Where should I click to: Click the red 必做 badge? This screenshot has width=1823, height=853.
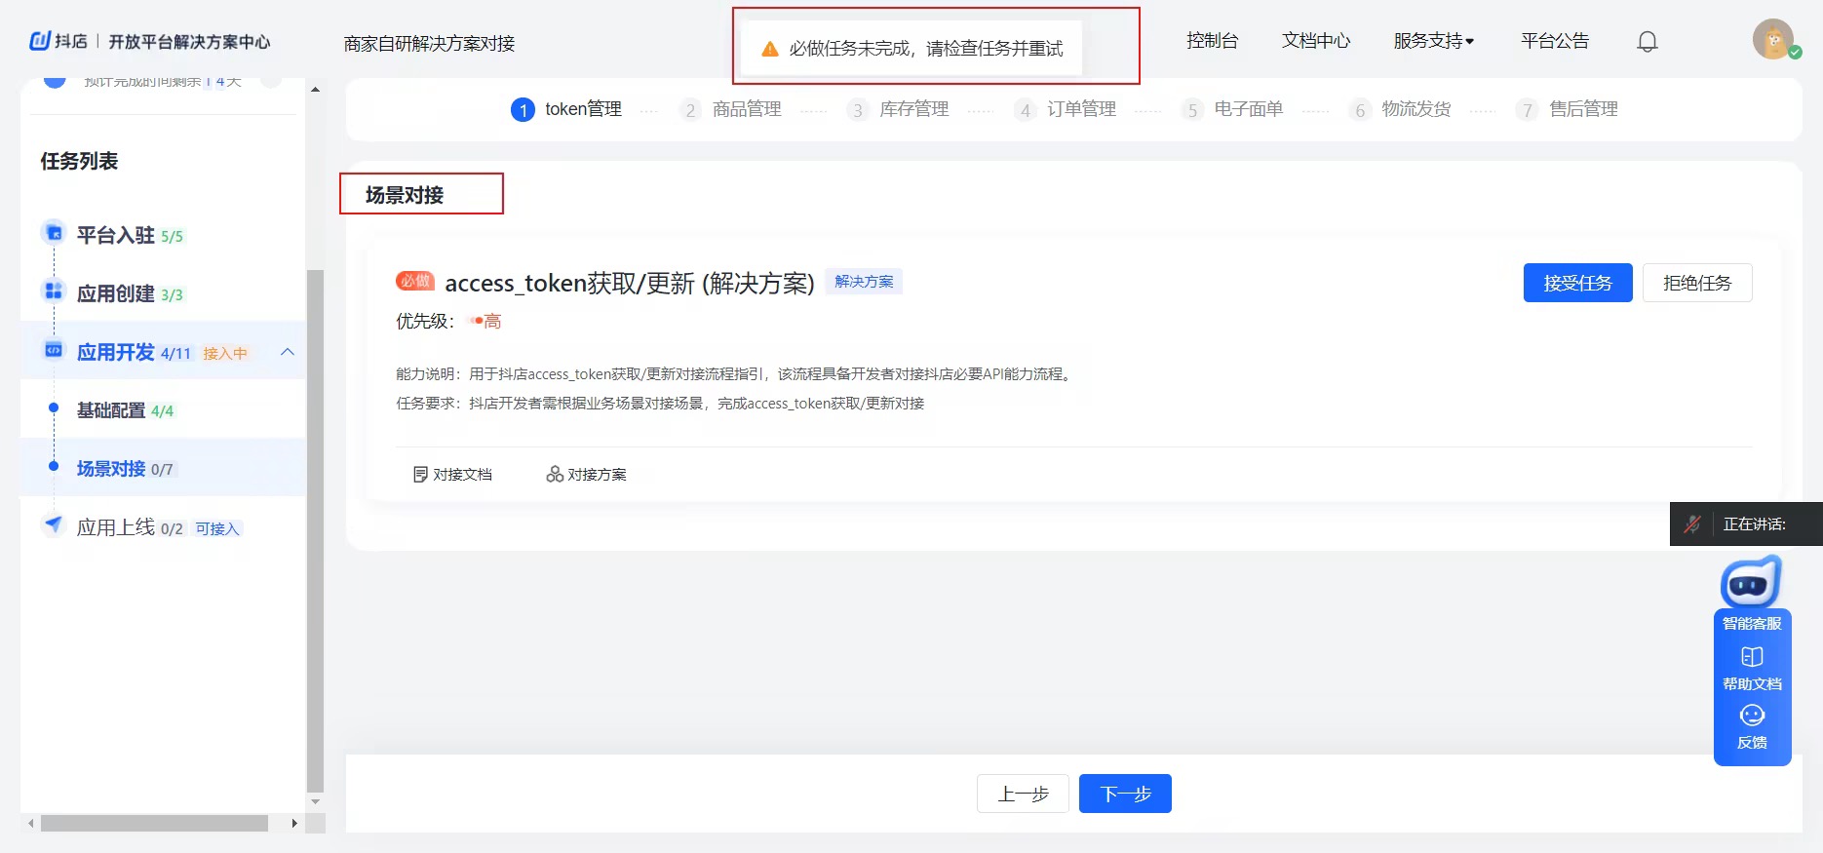415,281
